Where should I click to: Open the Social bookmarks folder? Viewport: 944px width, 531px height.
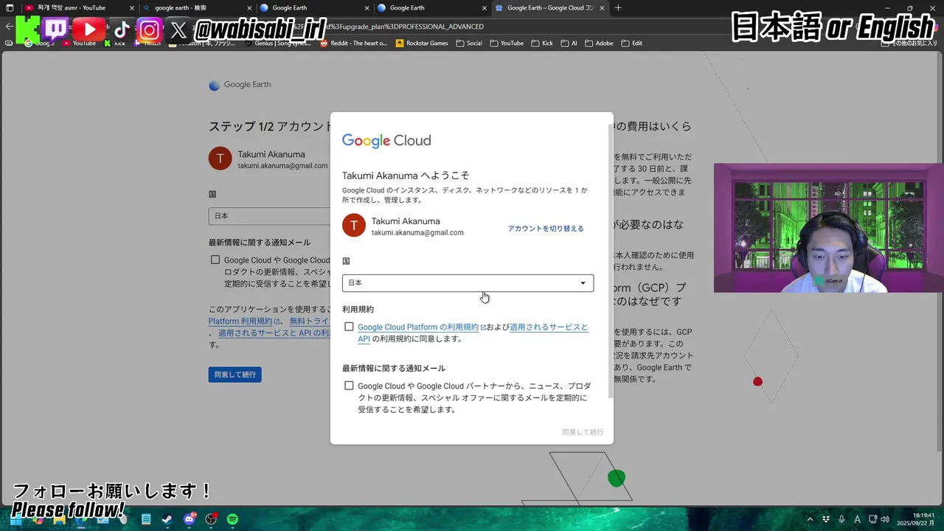pos(469,44)
